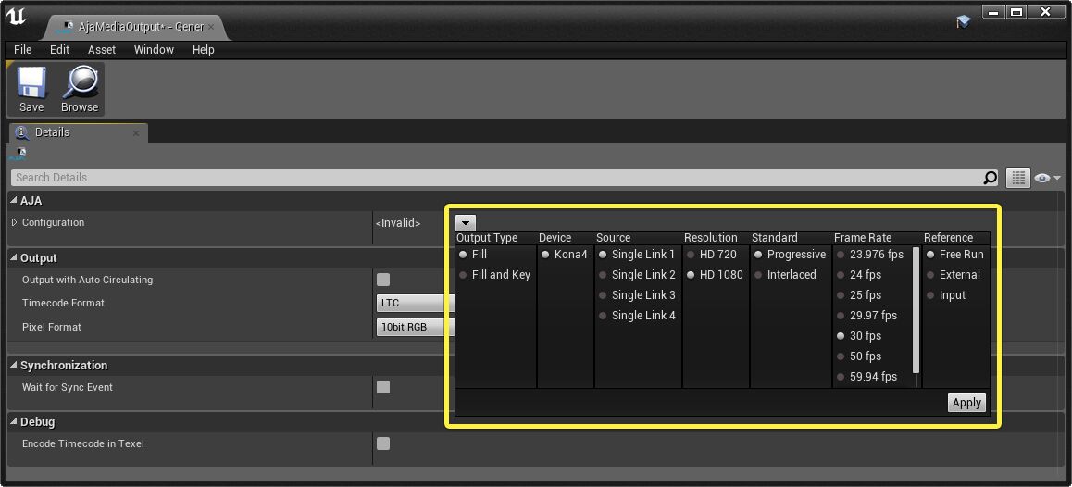Open the Asset menu
The image size is (1072, 487).
click(x=102, y=50)
